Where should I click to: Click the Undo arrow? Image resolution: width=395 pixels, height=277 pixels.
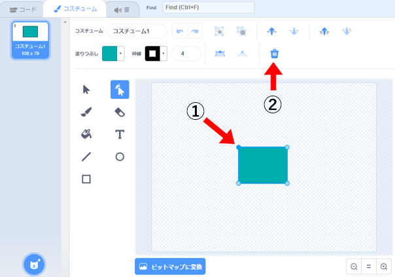tap(180, 31)
